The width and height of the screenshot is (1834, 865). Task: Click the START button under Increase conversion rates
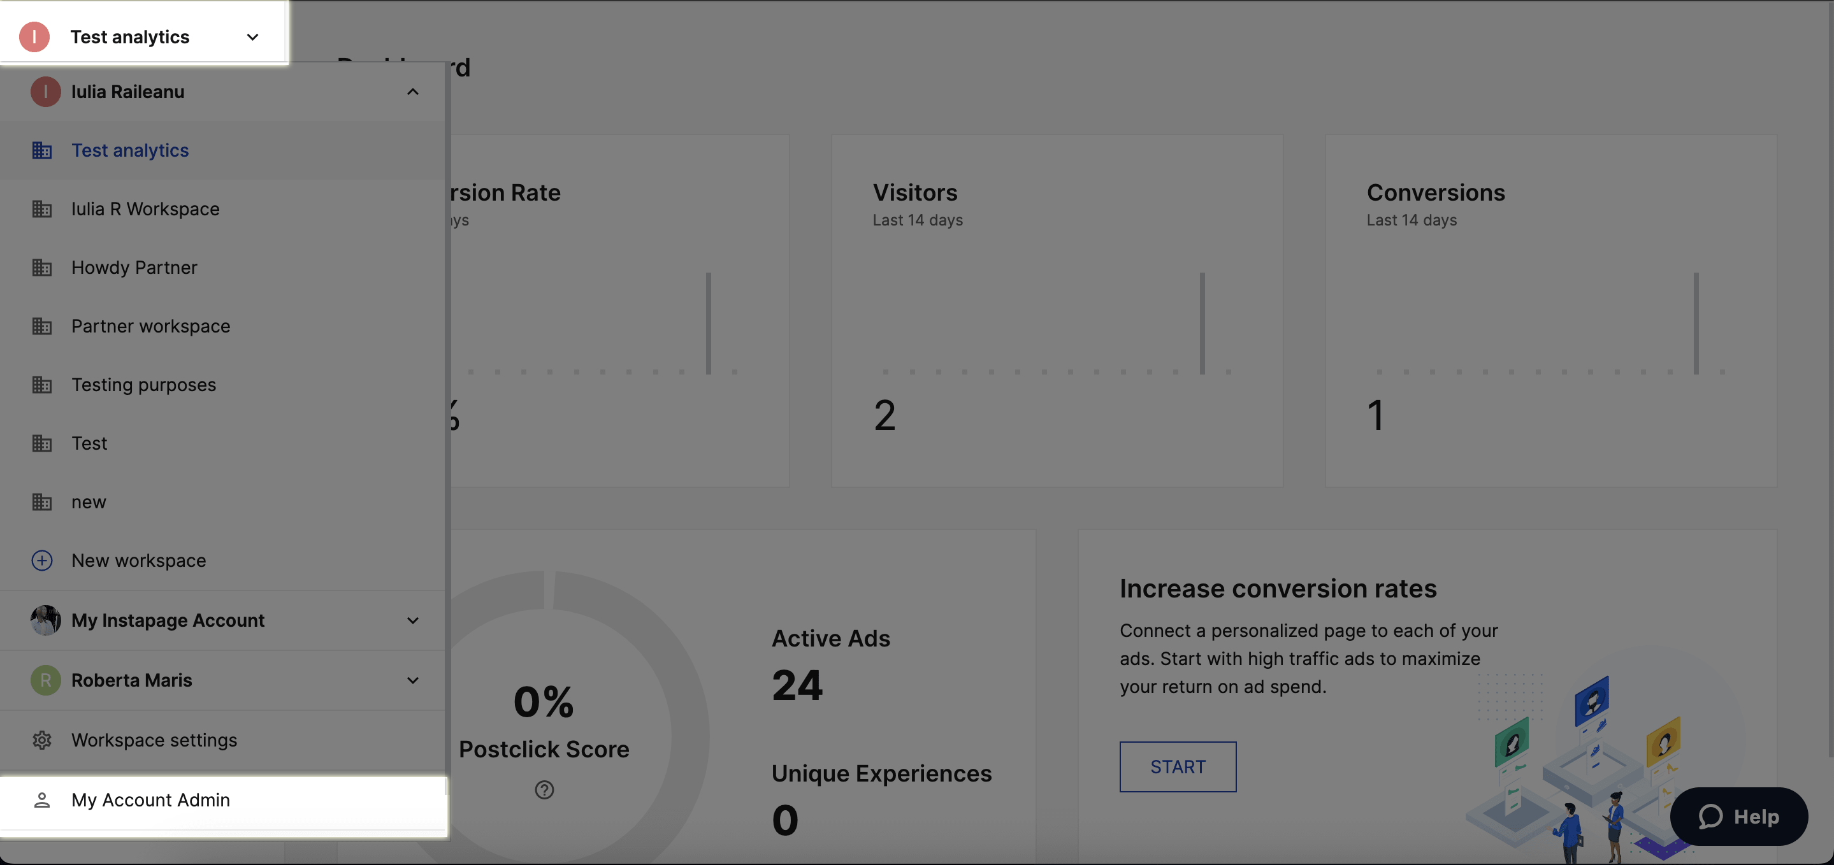1178,767
